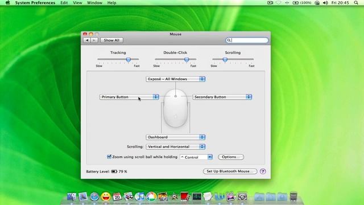Viewport: 364px width, 205px height.
Task: Open the View menu
Action: [77, 3]
